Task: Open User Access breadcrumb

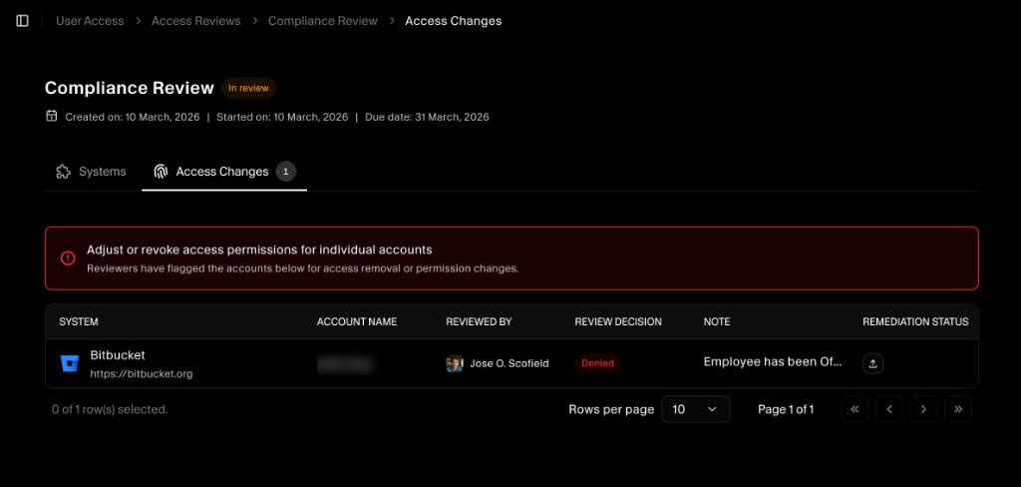Action: (x=90, y=21)
